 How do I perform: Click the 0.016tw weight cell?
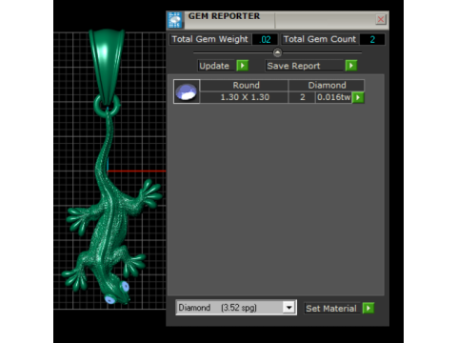[x=334, y=97]
